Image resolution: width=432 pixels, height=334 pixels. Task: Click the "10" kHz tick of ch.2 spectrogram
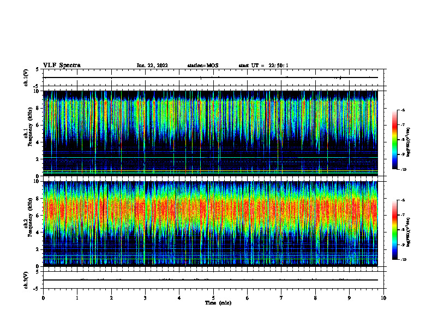click(x=37, y=182)
